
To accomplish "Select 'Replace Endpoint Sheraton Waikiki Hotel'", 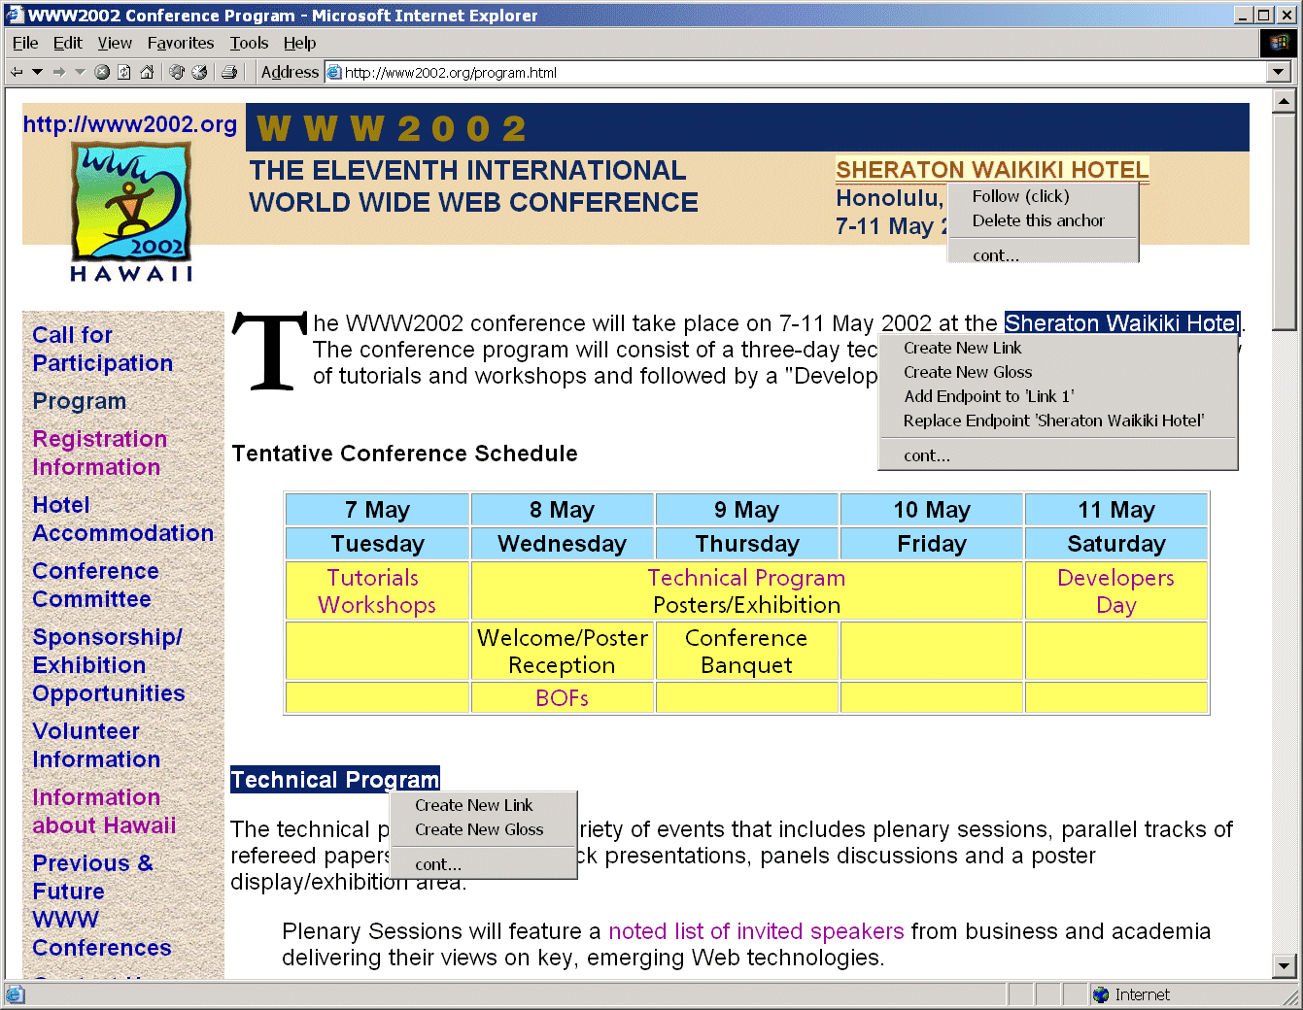I will 1053,421.
